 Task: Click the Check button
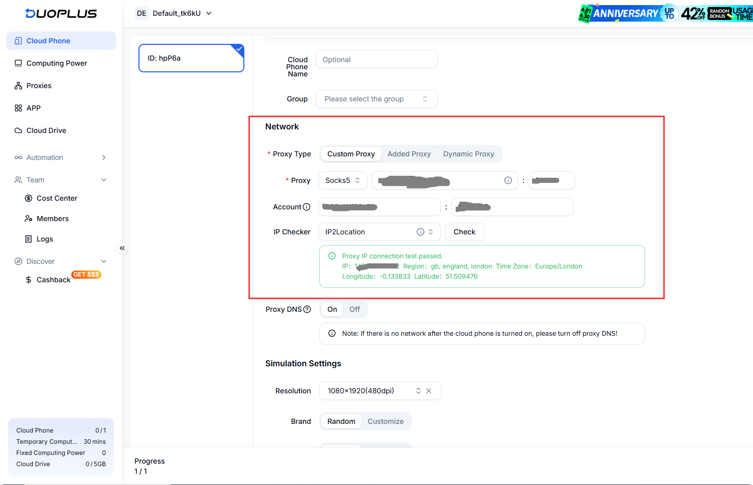[x=464, y=232]
